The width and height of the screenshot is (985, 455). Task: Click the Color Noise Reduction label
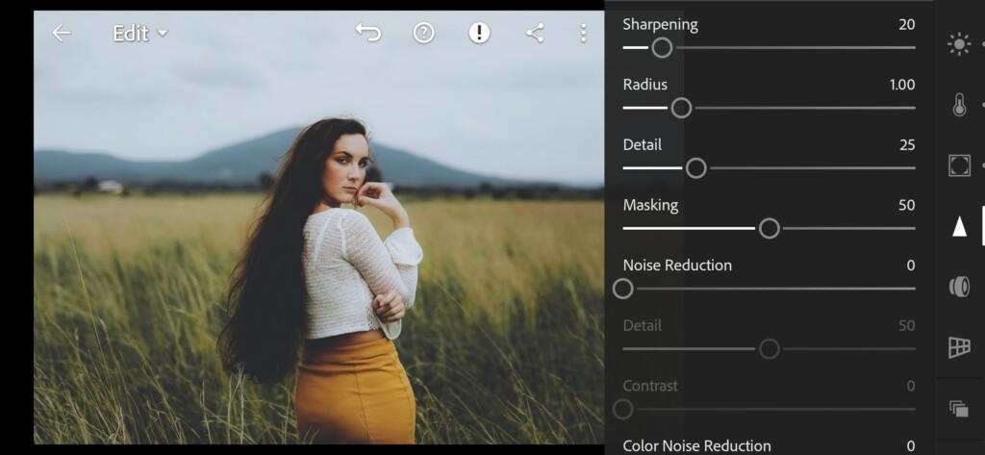pos(696,445)
